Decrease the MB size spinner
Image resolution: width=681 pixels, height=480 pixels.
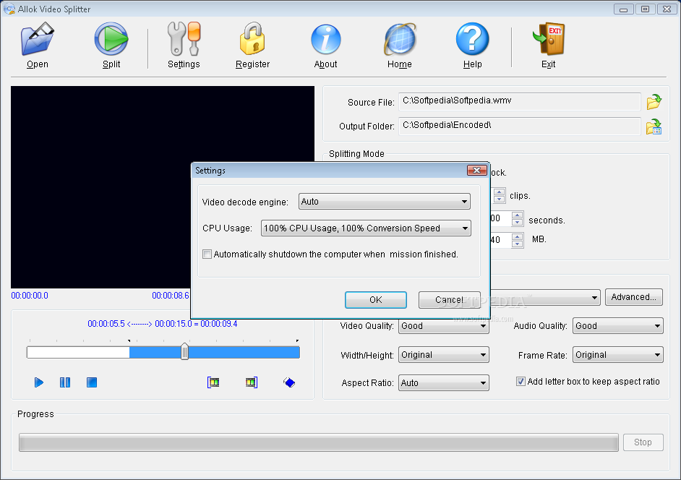coord(517,244)
